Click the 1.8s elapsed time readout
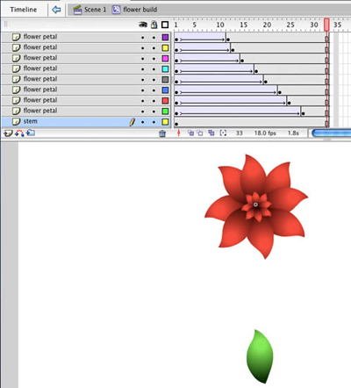The image size is (351, 388). 293,133
